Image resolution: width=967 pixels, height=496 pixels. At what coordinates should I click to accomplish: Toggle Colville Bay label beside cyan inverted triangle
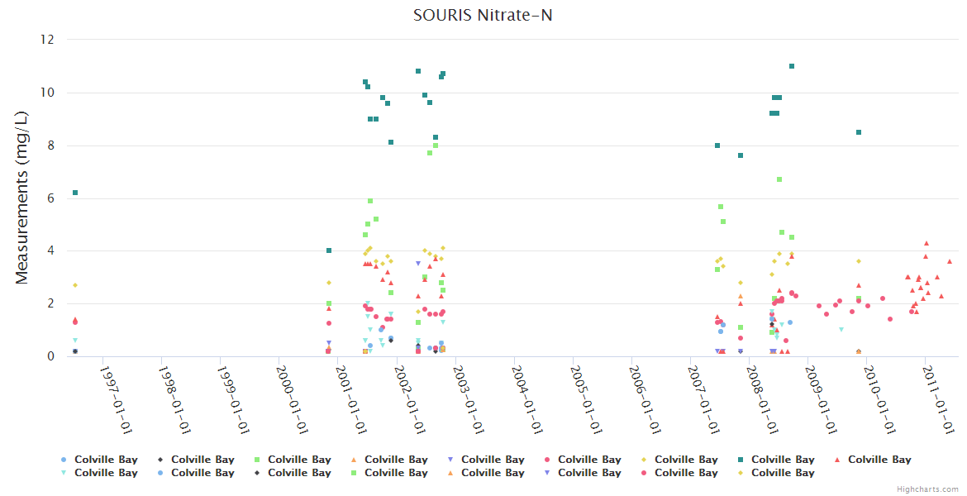[x=106, y=473]
